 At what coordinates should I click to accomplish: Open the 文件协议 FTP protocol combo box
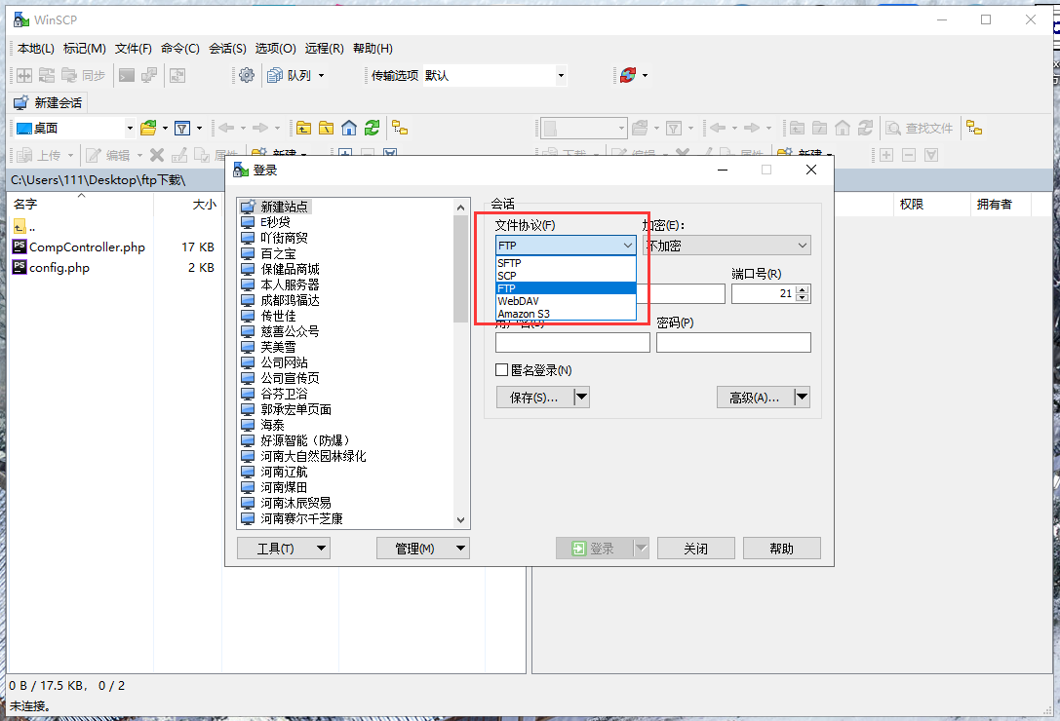566,246
